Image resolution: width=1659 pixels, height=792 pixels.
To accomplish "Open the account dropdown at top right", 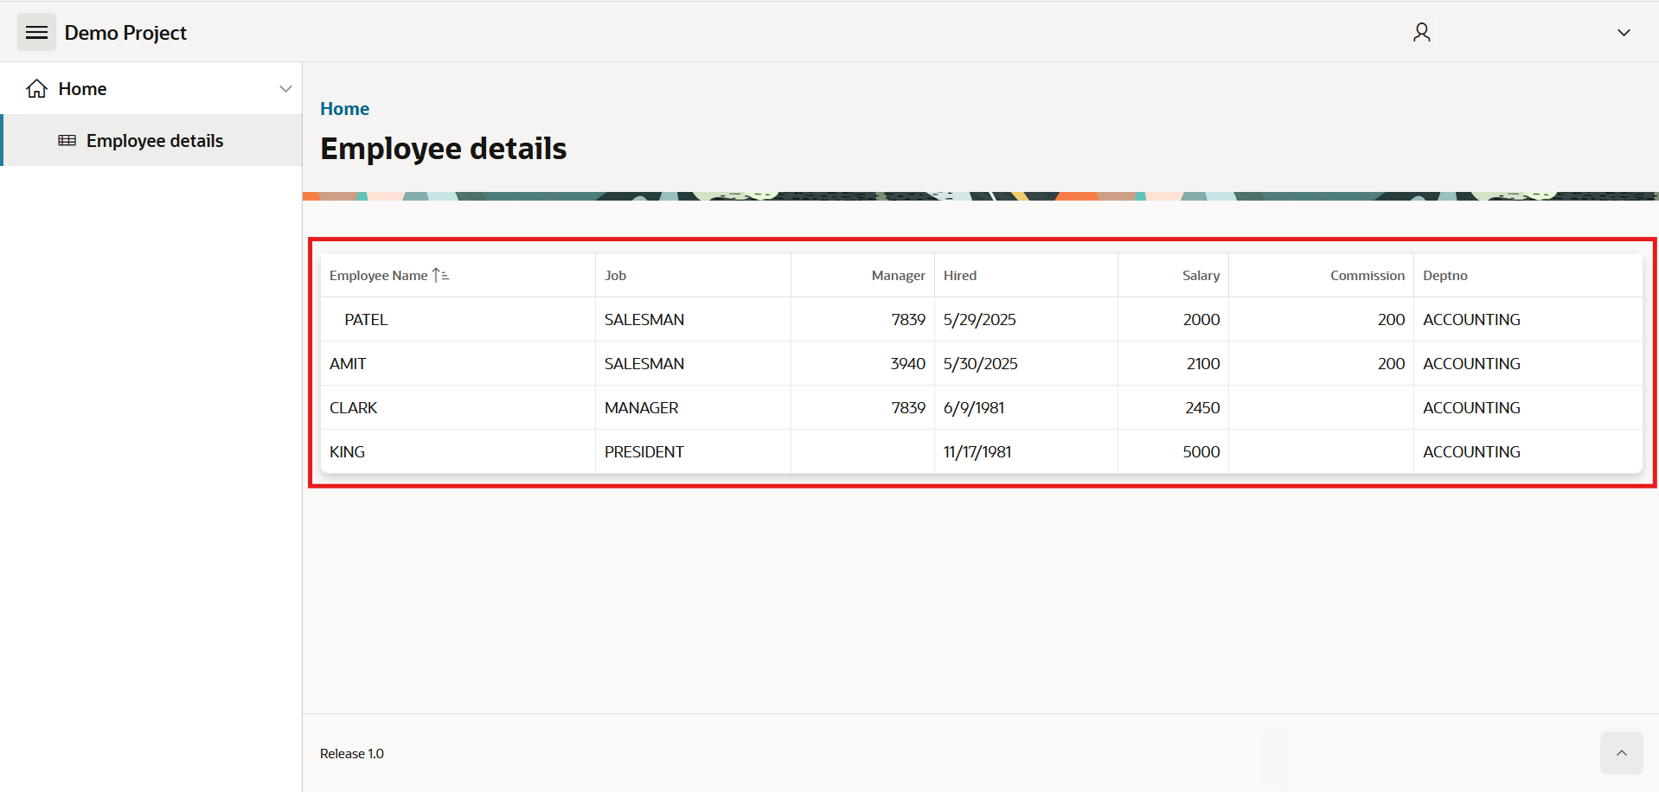I will 1624,32.
